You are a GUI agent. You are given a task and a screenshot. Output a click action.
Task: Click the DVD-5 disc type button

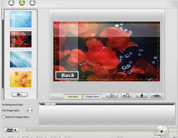(x=11, y=130)
